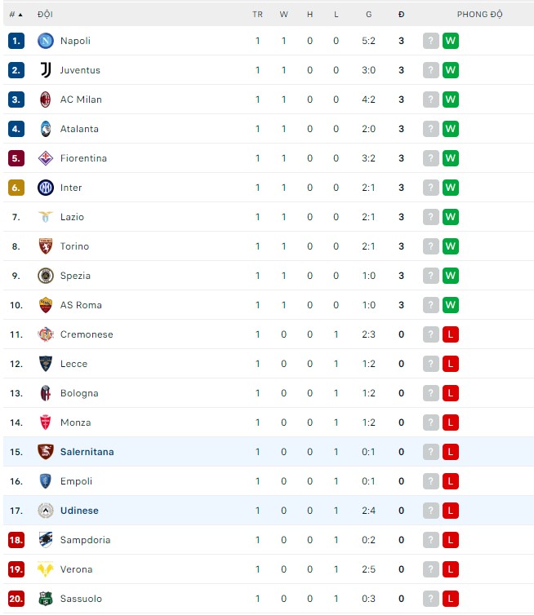
Task: Click Sassuolo's red L form badge
Action: tap(450, 599)
